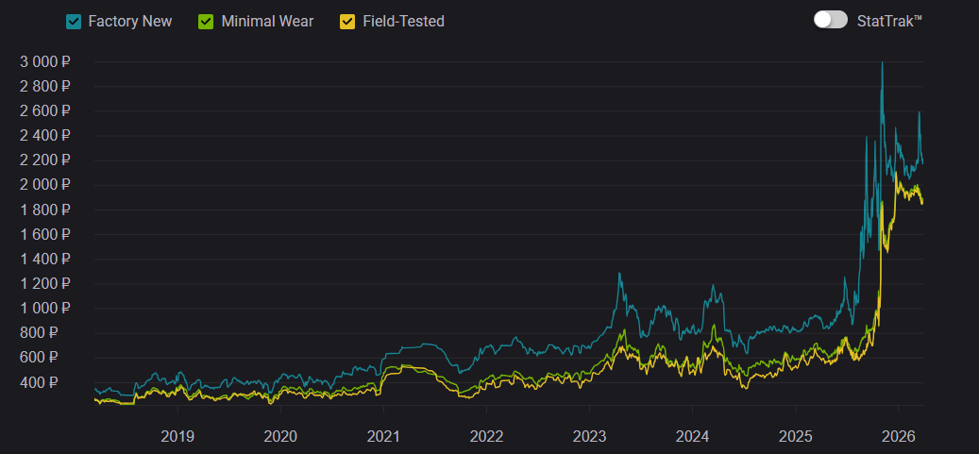
Task: Click the 2 000 ₽ price axis label
Action: 45,185
